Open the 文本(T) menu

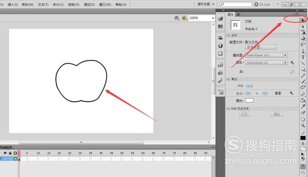43,4
